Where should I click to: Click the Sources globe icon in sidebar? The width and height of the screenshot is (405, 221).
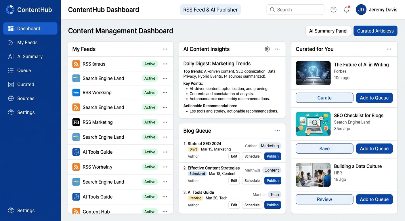click(11, 98)
